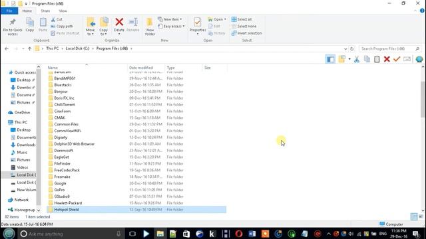Open Properties from the ribbon
The width and height of the screenshot is (426, 239).
pyautogui.click(x=198, y=26)
